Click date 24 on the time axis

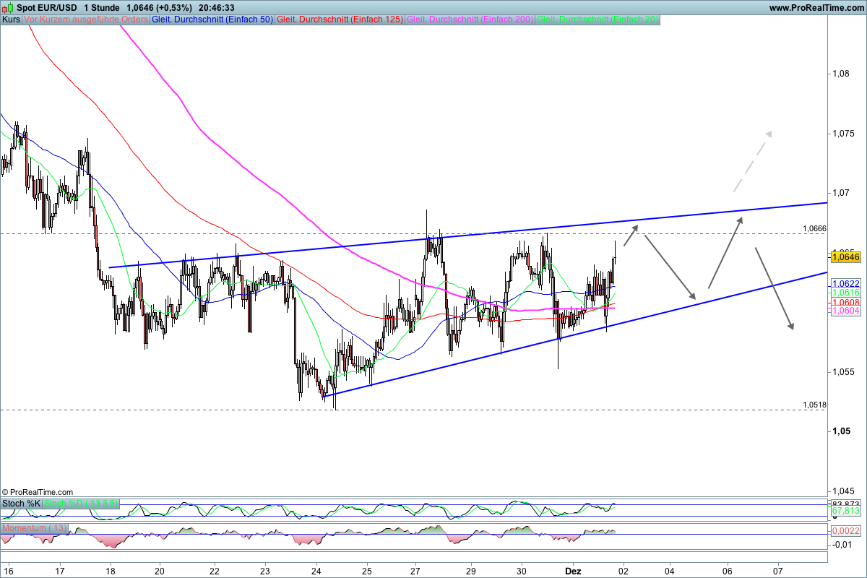pos(316,570)
